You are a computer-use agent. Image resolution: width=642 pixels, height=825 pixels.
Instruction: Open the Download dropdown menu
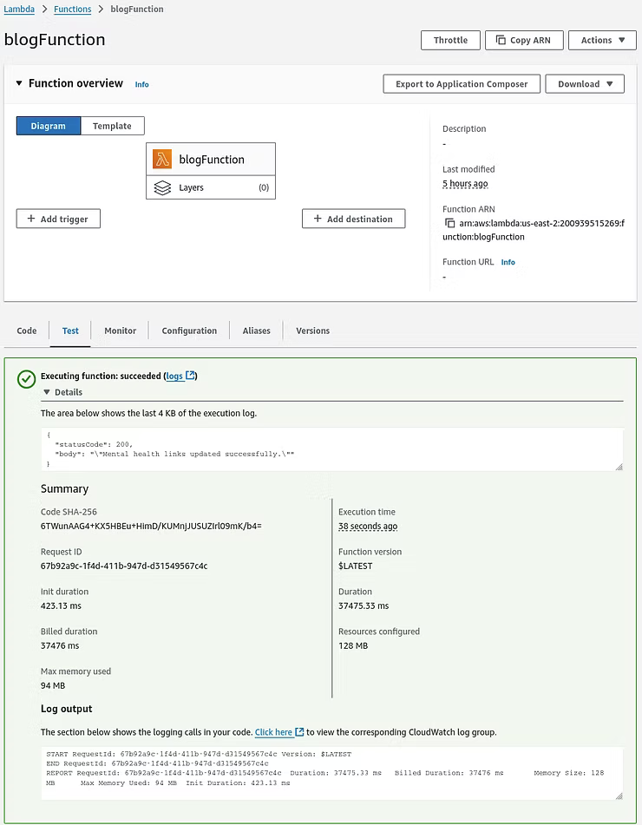585,83
